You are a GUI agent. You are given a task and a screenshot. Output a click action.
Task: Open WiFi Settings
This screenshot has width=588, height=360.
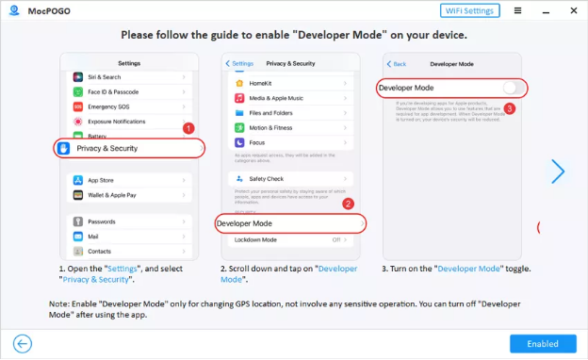click(x=469, y=11)
